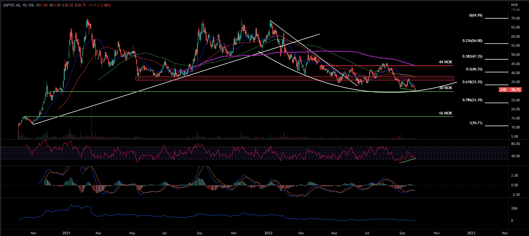529x236 pixels.
Task: Click the 0.618(33.35) Fibonacci level label
Action: 472,82
